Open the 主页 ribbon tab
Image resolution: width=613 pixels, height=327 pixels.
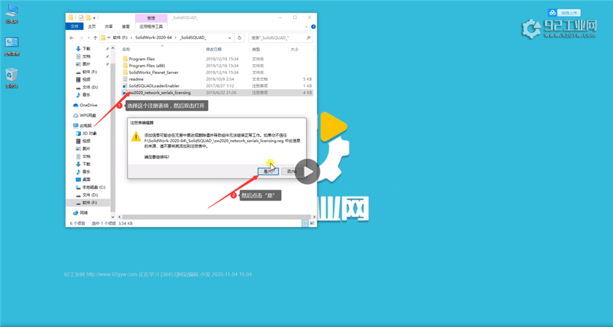point(92,27)
